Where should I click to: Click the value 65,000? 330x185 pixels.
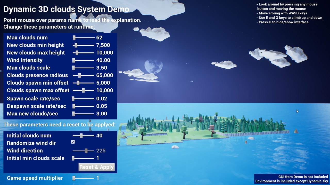(x=105, y=75)
